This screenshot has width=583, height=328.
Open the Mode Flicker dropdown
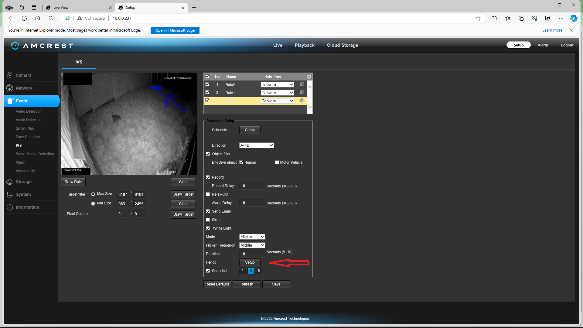point(252,237)
